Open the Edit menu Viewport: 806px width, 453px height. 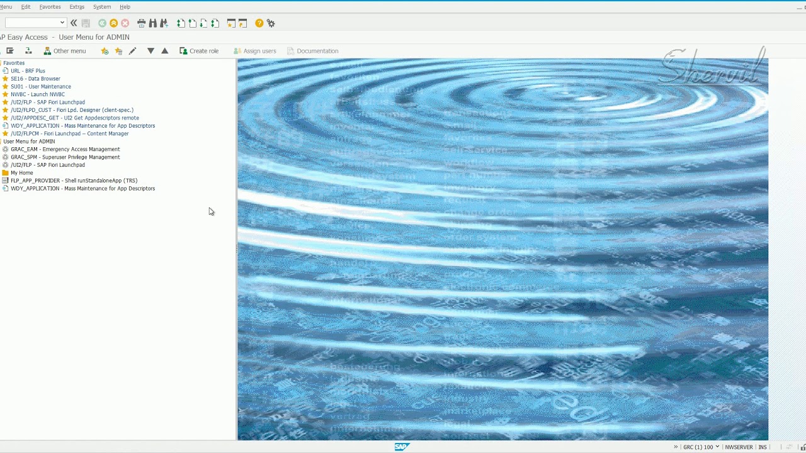click(26, 7)
